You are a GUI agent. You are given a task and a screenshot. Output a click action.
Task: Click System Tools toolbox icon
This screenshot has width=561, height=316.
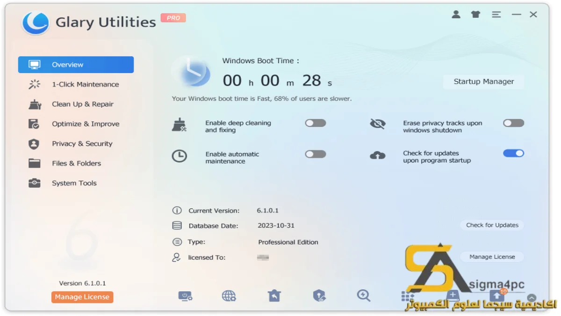click(x=34, y=183)
